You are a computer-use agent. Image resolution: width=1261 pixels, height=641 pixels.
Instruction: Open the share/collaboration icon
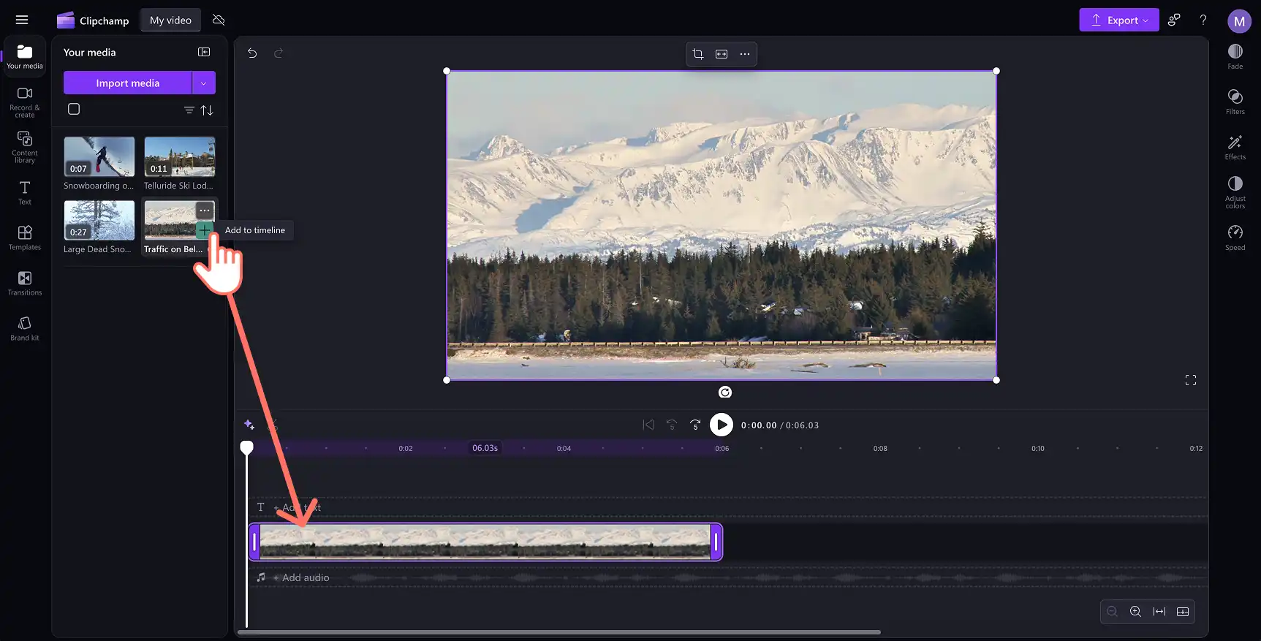(1174, 20)
